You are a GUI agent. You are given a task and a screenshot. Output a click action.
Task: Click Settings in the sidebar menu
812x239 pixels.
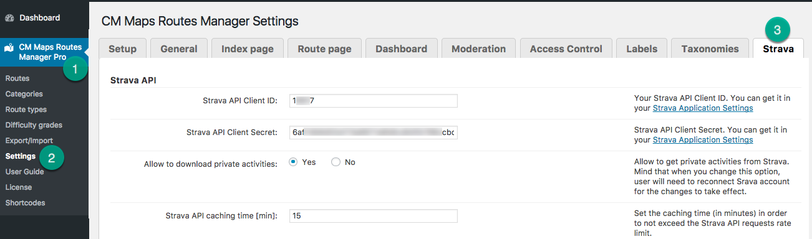[21, 156]
